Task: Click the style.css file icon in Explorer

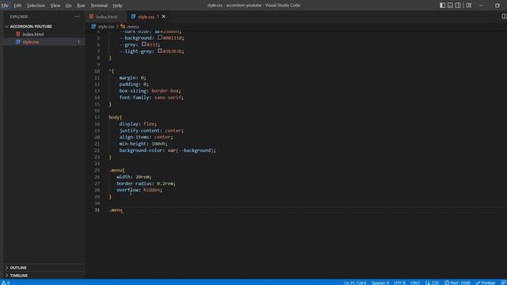Action: click(17, 42)
